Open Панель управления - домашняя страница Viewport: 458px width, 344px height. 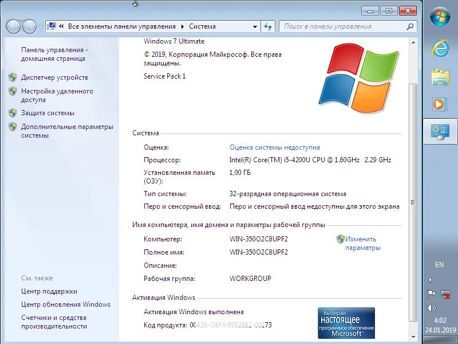click(x=54, y=54)
